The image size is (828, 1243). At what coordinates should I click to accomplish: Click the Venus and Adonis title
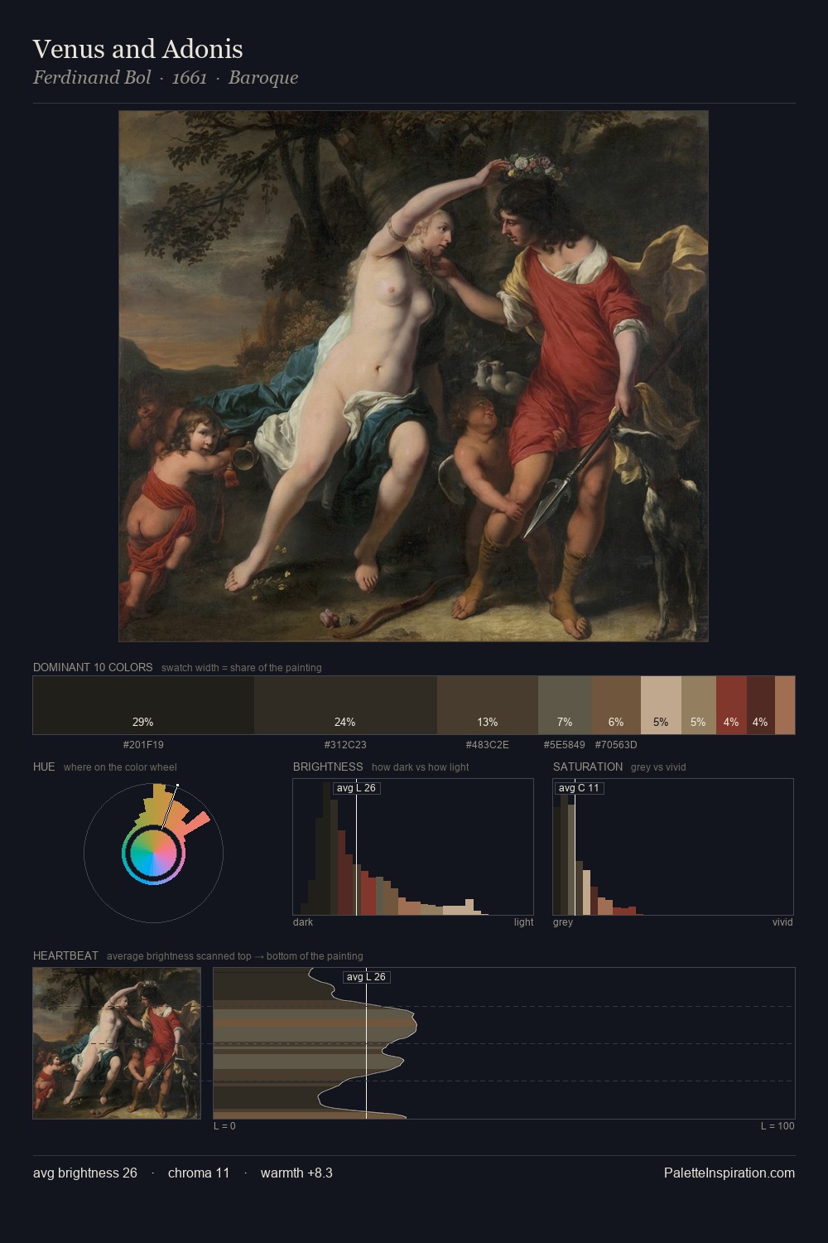138,49
